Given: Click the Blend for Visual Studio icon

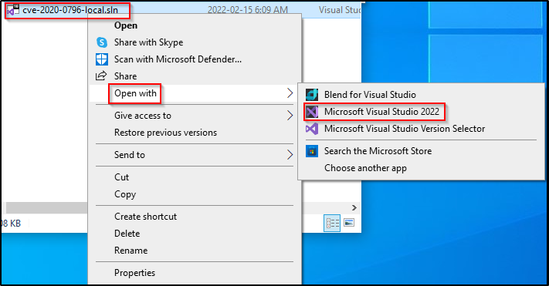Looking at the screenshot, I should click(x=312, y=94).
